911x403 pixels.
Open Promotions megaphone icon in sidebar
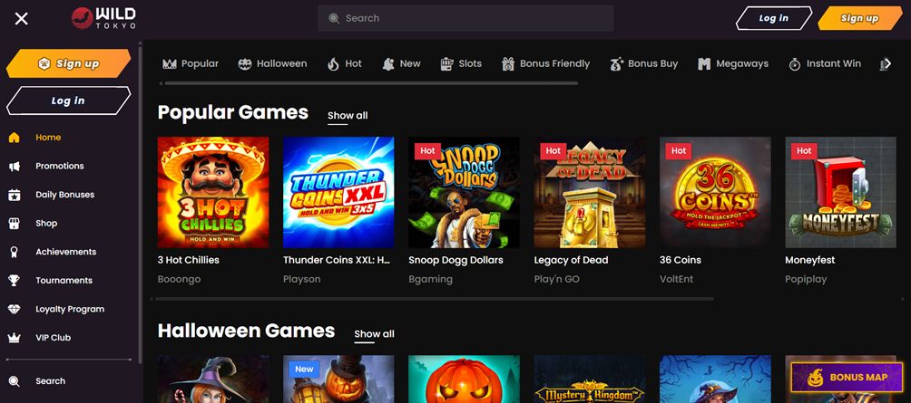point(14,167)
